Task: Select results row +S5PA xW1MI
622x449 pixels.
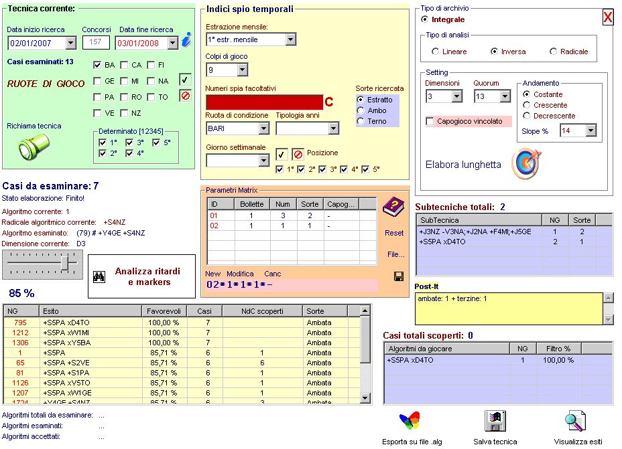Action: point(182,333)
